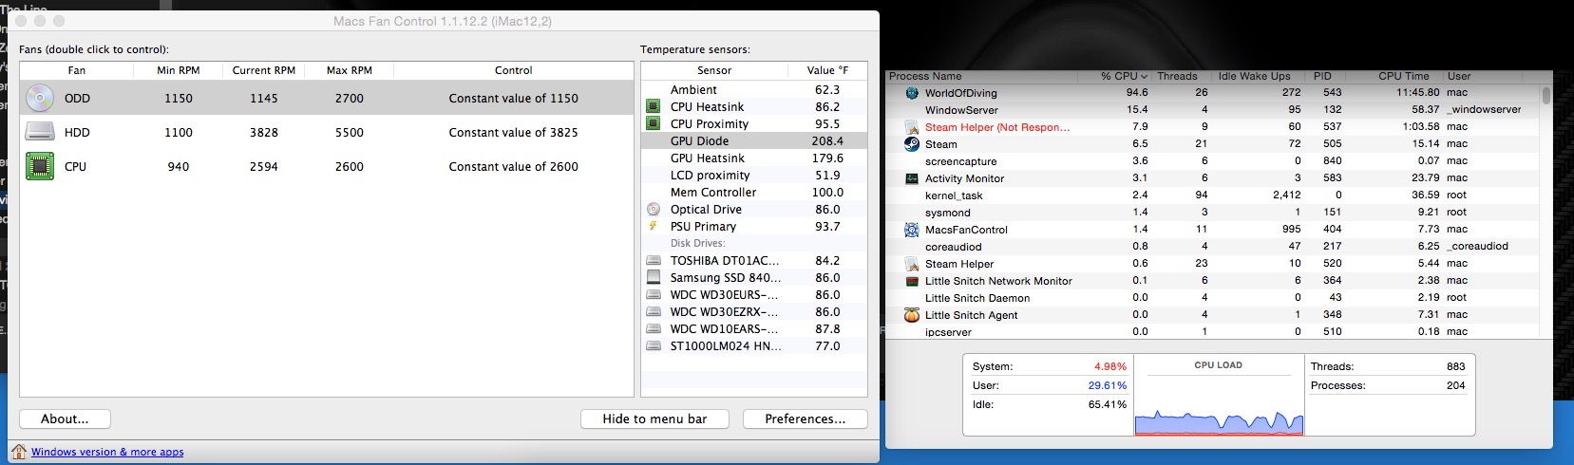1574x465 pixels.
Task: Select the Little Snitch Daemon row
Action: [x=1214, y=298]
